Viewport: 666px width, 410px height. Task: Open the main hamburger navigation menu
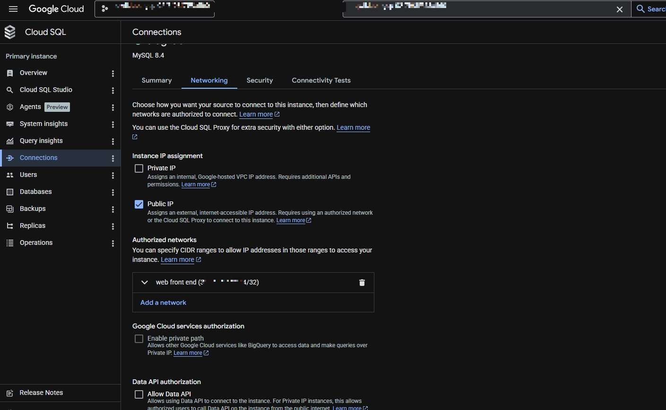(x=13, y=9)
